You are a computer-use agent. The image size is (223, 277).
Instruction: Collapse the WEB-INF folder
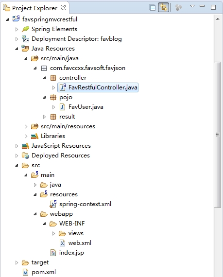pos(45,224)
